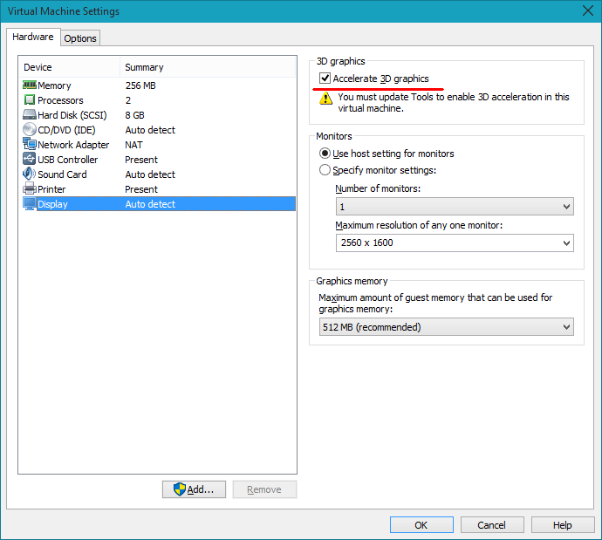602x540 pixels.
Task: Click the Network Adapter icon
Action: 30,144
